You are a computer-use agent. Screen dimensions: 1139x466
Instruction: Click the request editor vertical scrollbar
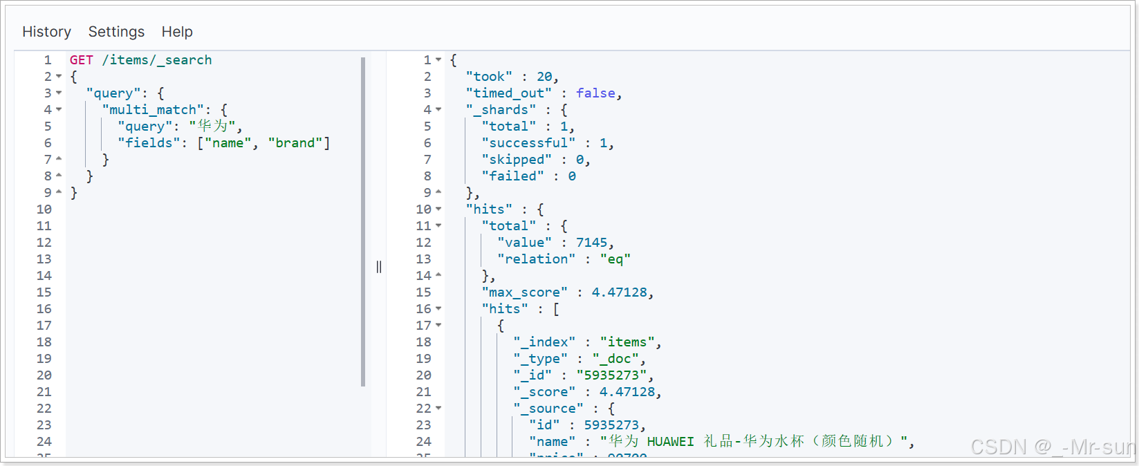pos(363,221)
